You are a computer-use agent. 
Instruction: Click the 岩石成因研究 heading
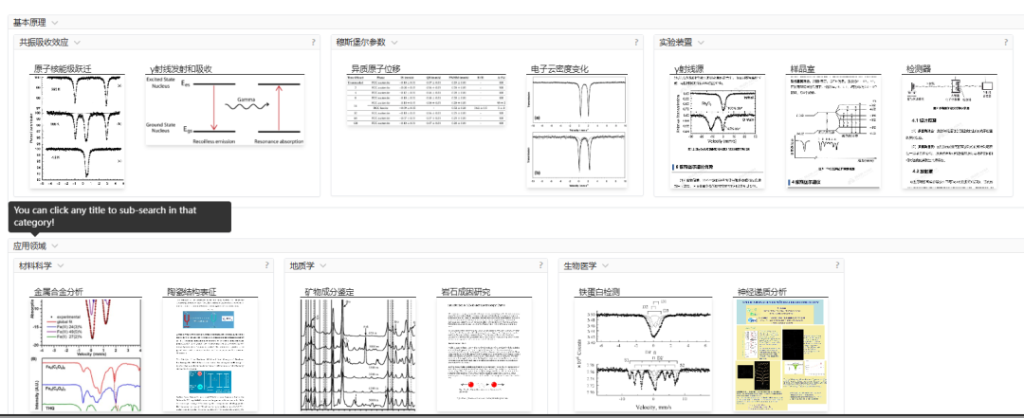(x=465, y=292)
